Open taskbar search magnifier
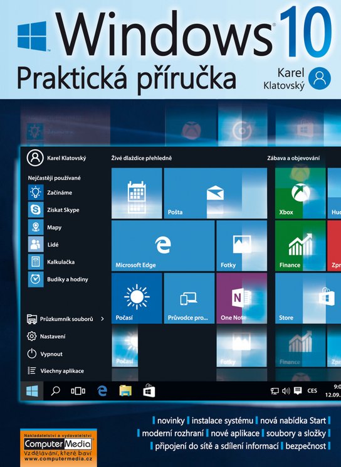This screenshot has width=341, height=467. point(55,391)
